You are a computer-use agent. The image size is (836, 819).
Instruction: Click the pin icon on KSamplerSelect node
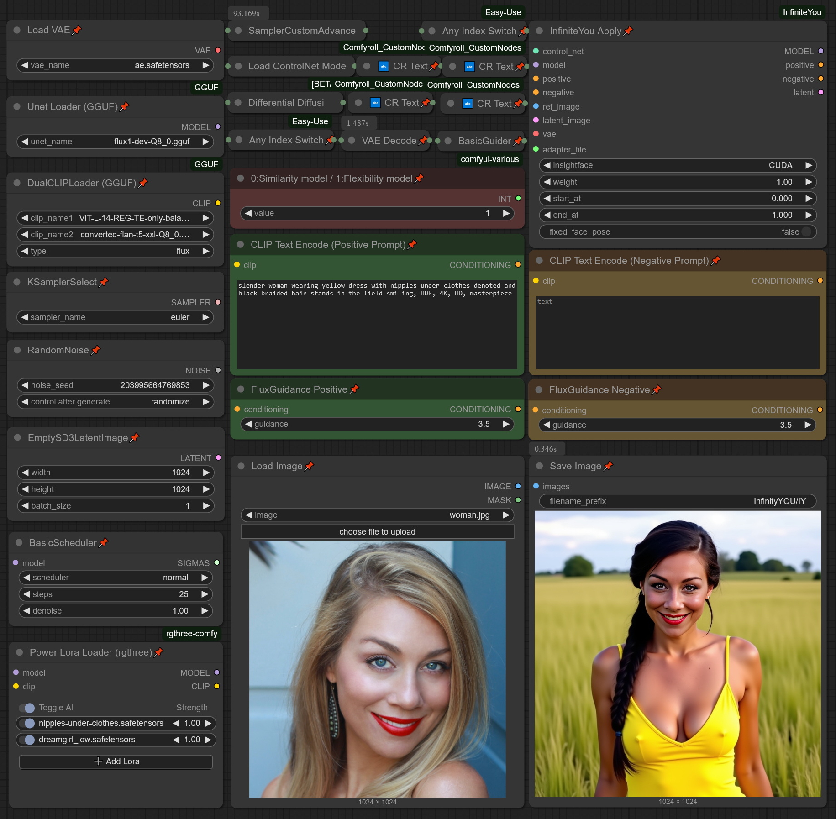click(104, 282)
